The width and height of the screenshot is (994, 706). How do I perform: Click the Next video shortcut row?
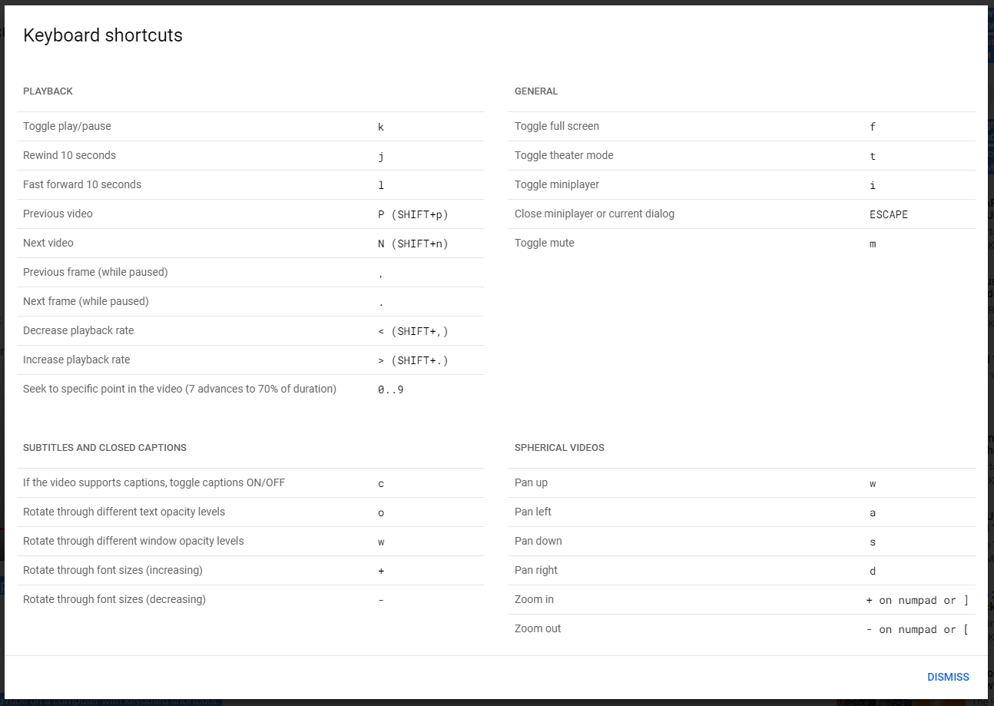(x=250, y=244)
